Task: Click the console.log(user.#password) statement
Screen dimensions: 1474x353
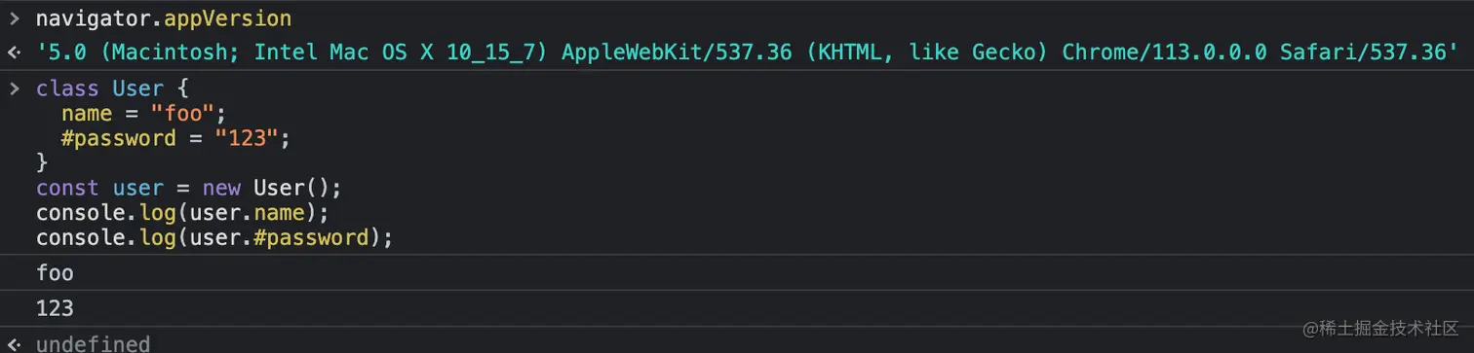Action: pyautogui.click(x=214, y=237)
